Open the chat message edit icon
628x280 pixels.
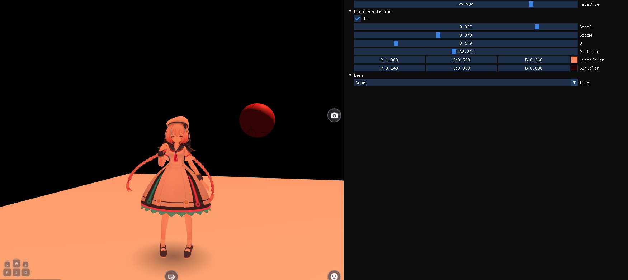pos(171,276)
